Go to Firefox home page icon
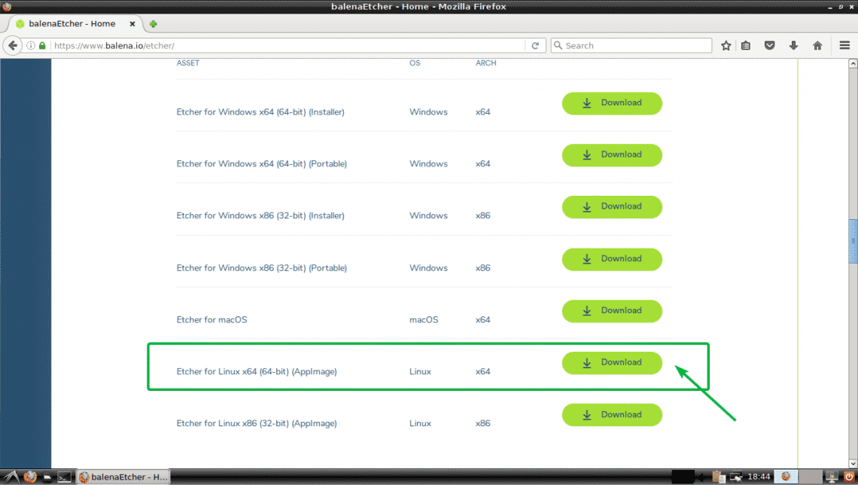Screen dimensions: 858x485 click(x=817, y=45)
